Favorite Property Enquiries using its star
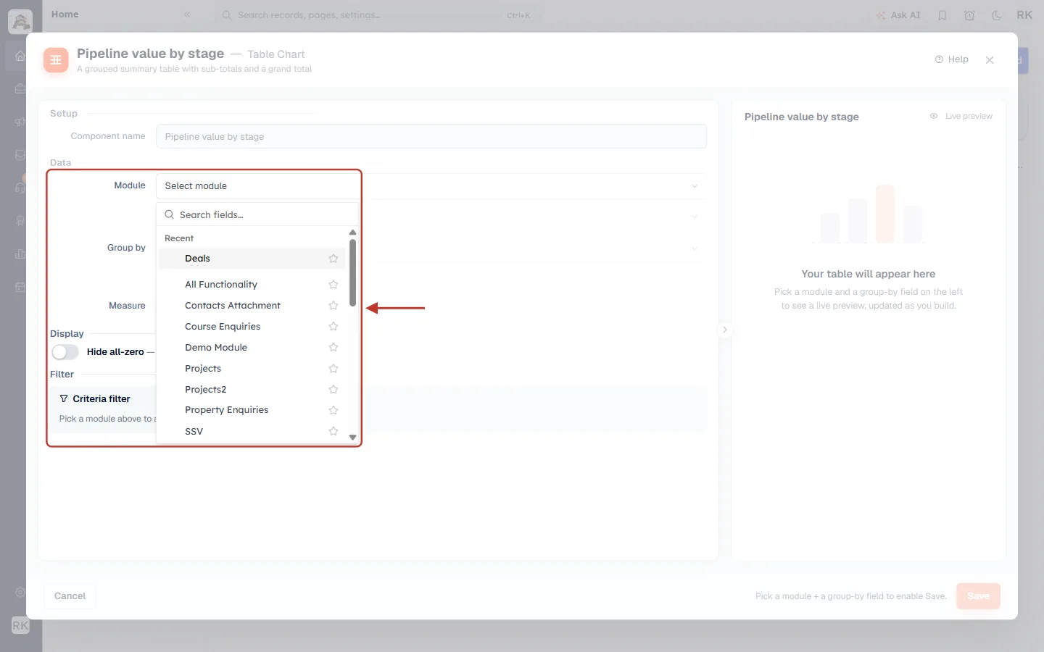 (333, 410)
